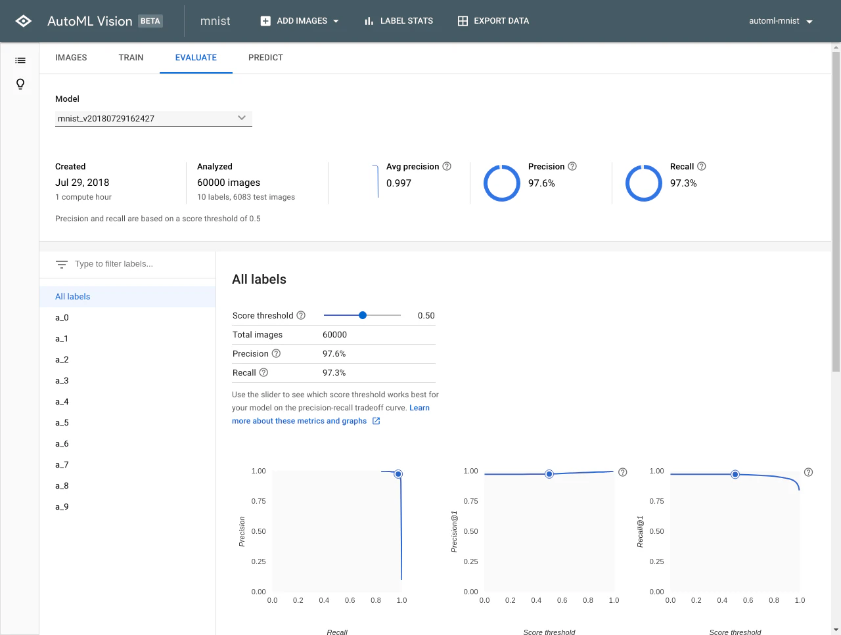Click the filter labels icon
Screen dimensions: 841x635
click(x=62, y=264)
